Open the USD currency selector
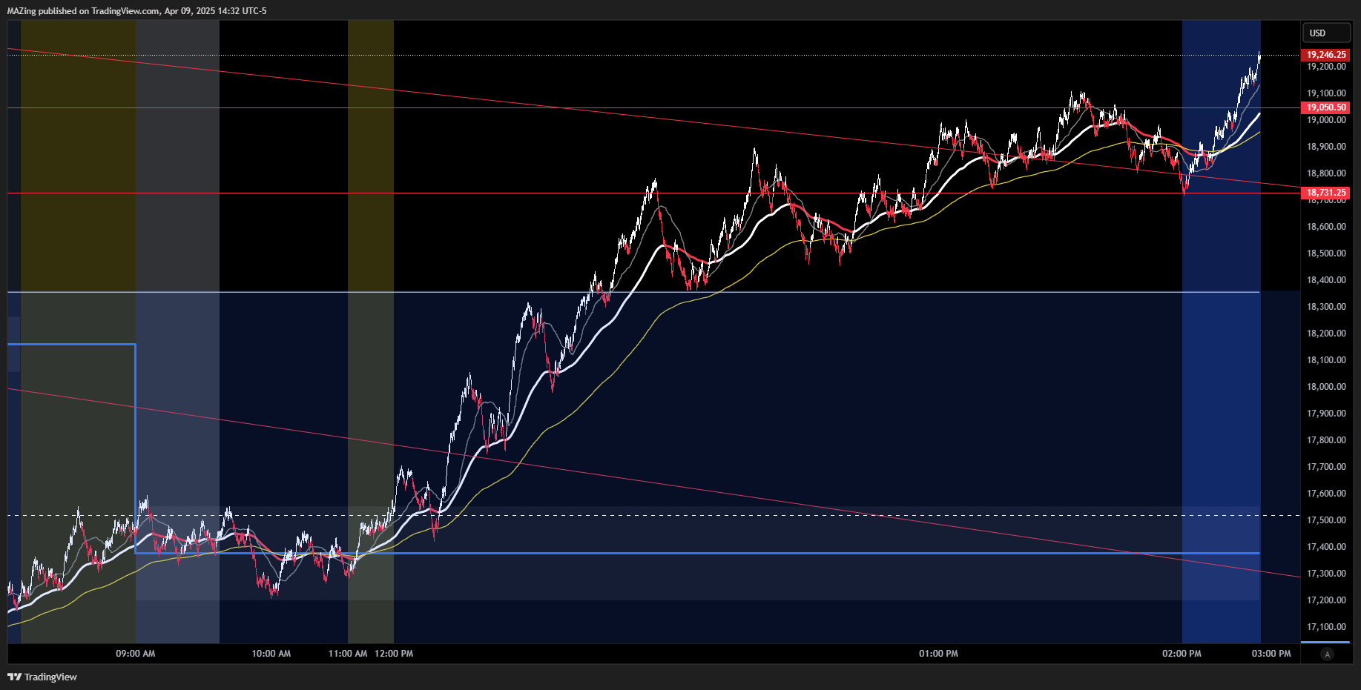The height and width of the screenshot is (690, 1361). [1326, 33]
